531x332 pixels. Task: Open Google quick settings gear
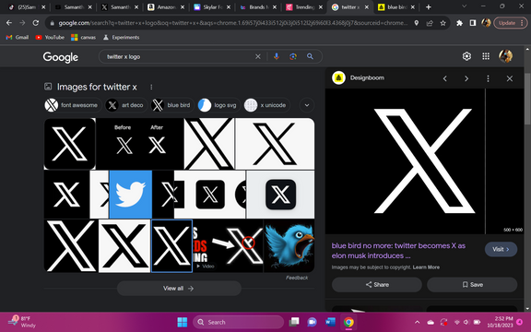(466, 56)
